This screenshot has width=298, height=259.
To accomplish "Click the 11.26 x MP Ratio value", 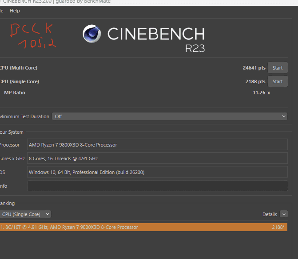I will (261, 93).
